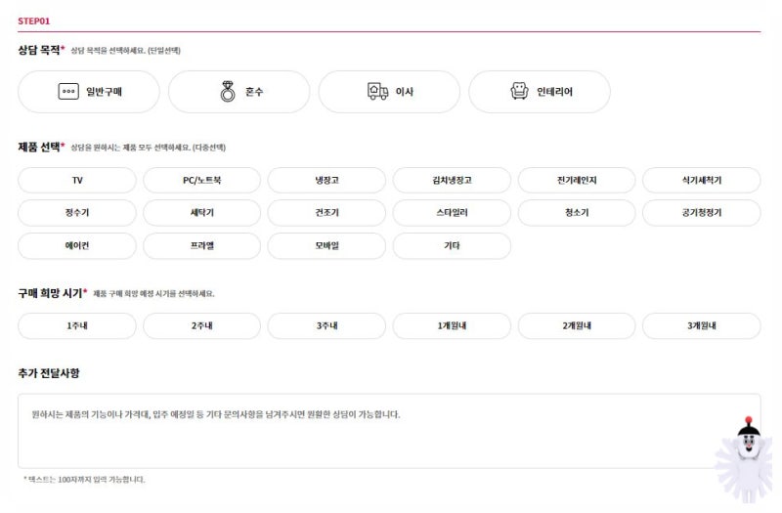Open the chatbot mascot character

(748, 456)
